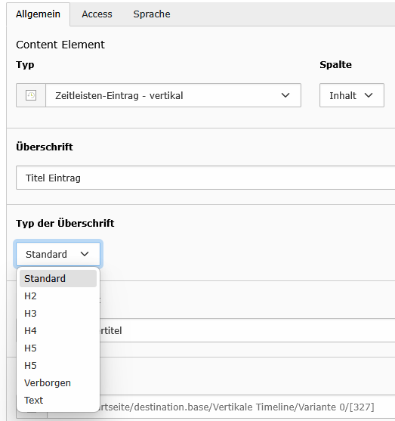The width and height of the screenshot is (395, 421).
Task: Open the Zeitleisten-Eintrag - vertikal type dropdown
Action: pos(174,95)
